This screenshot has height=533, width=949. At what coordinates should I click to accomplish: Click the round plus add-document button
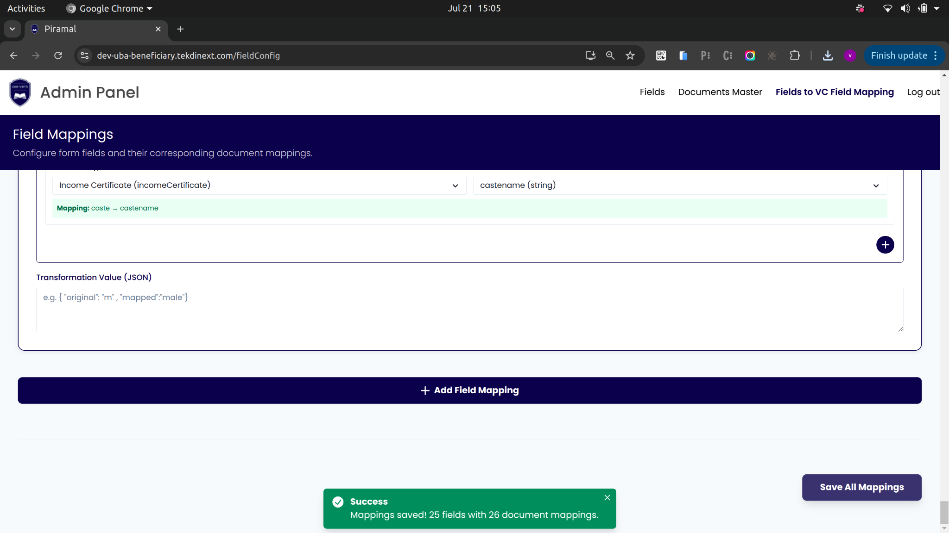click(x=885, y=245)
